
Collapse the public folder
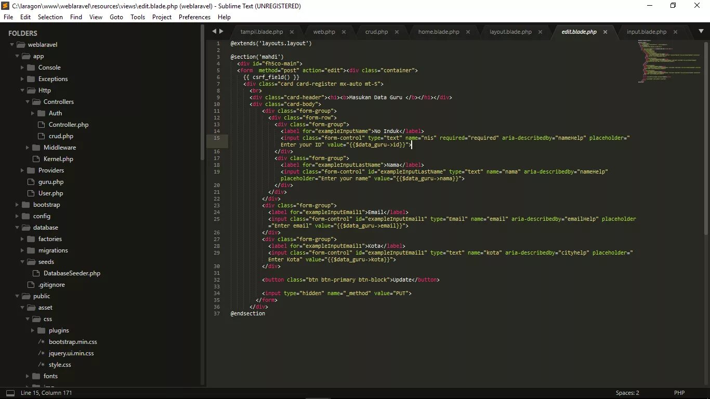tap(17, 296)
